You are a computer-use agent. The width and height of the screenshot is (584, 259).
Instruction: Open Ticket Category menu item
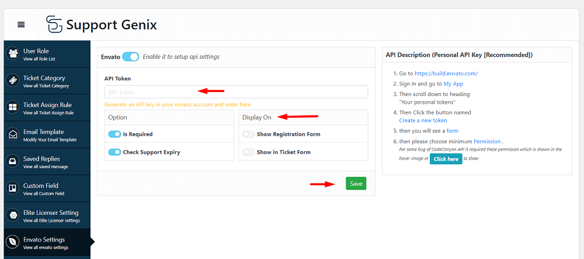[47, 80]
